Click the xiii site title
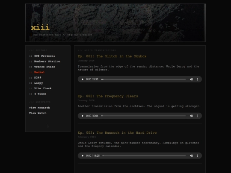Image resolution: width=231 pixels, height=173 pixels. click(x=40, y=27)
